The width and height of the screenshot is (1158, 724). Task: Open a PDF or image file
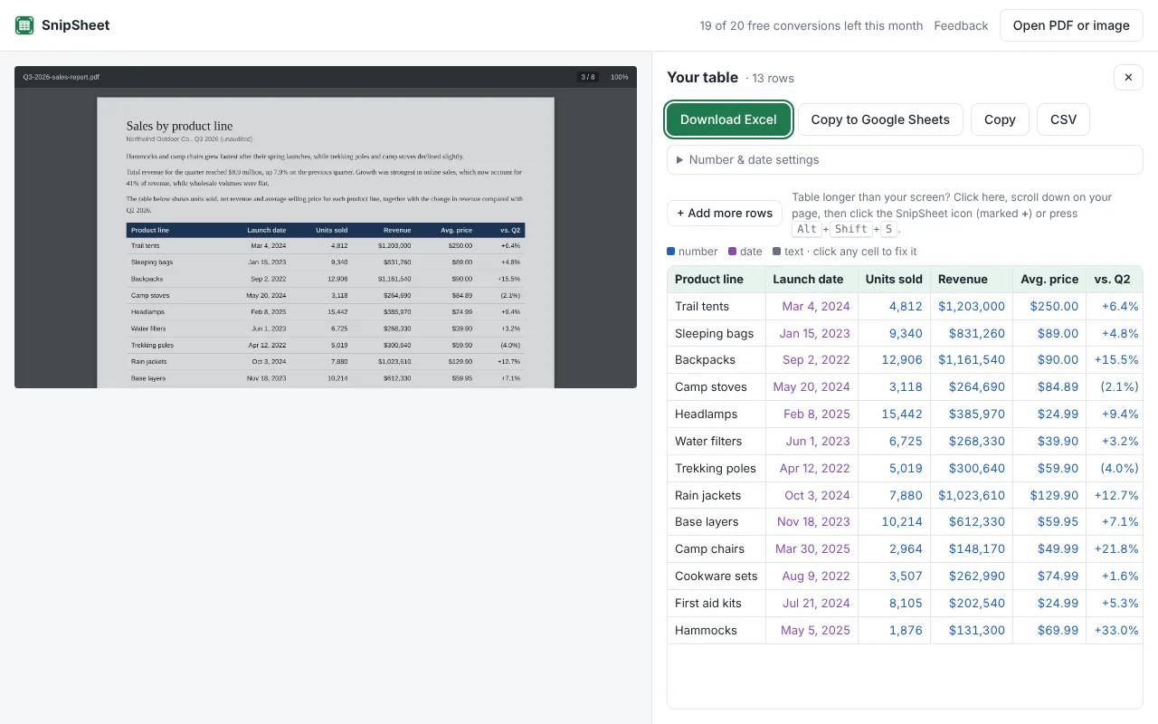tap(1071, 25)
